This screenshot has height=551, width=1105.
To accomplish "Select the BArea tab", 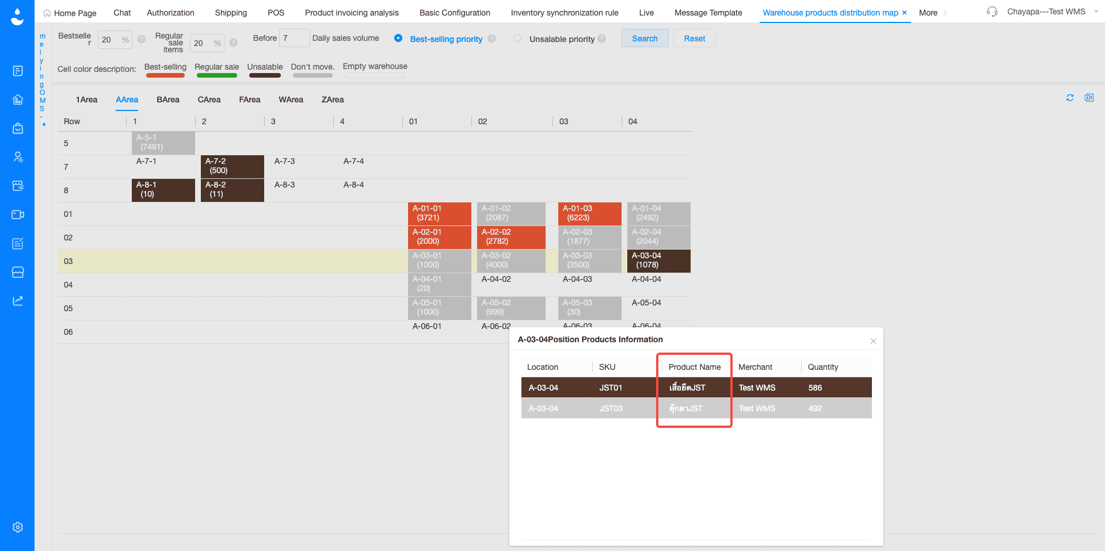I will pos(168,100).
